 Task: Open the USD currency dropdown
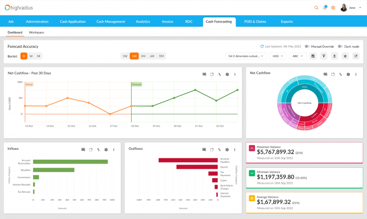277,56
